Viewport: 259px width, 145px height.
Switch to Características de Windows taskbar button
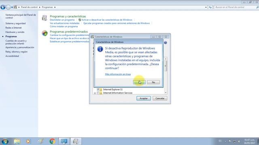click(76, 141)
